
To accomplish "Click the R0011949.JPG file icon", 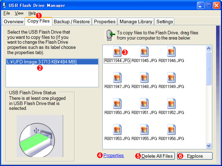I will [x=171, y=78].
